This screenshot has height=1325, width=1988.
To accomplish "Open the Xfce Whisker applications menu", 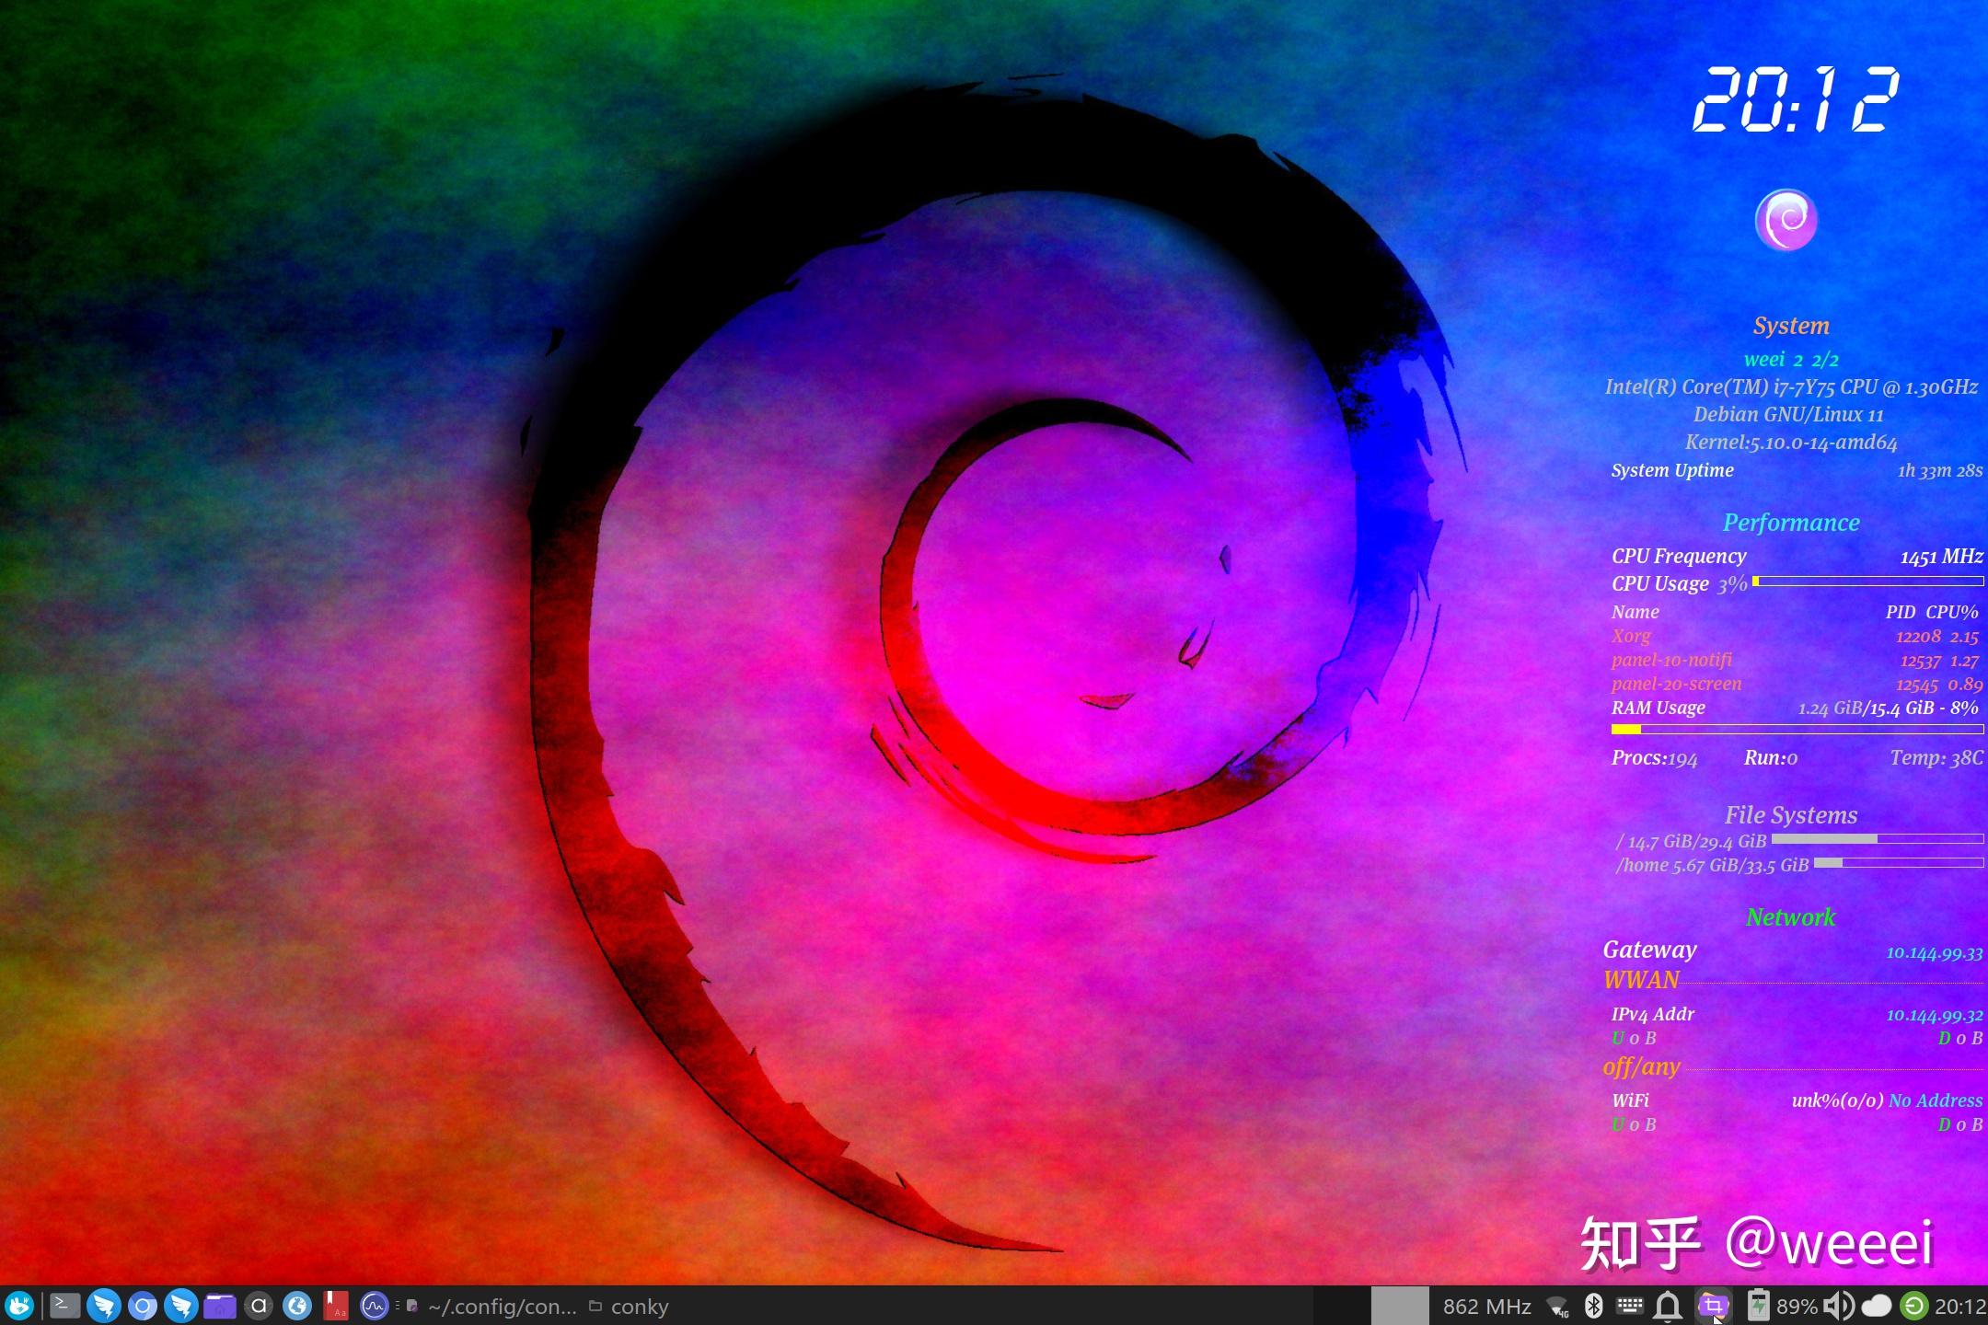I will (19, 1306).
